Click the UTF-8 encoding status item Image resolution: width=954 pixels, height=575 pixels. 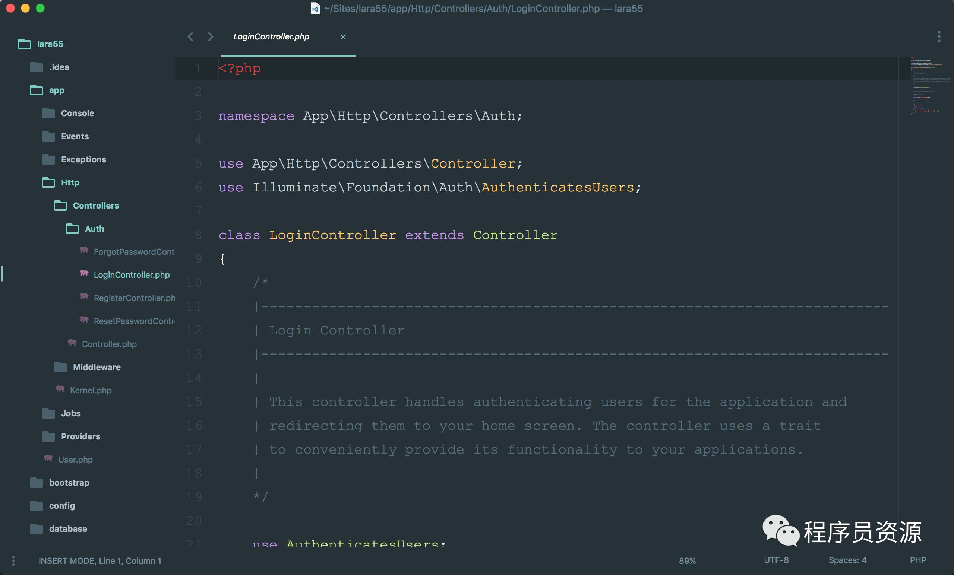(x=776, y=560)
